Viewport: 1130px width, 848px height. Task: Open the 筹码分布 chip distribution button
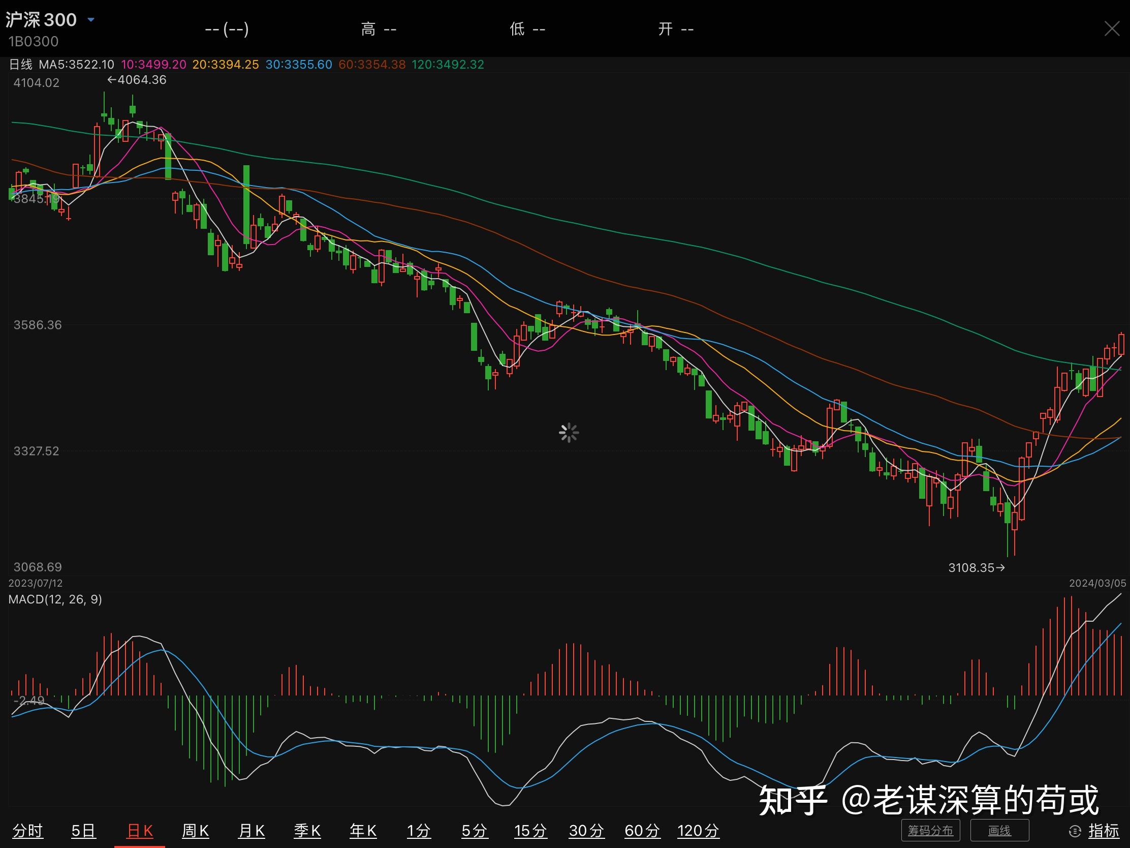point(930,831)
